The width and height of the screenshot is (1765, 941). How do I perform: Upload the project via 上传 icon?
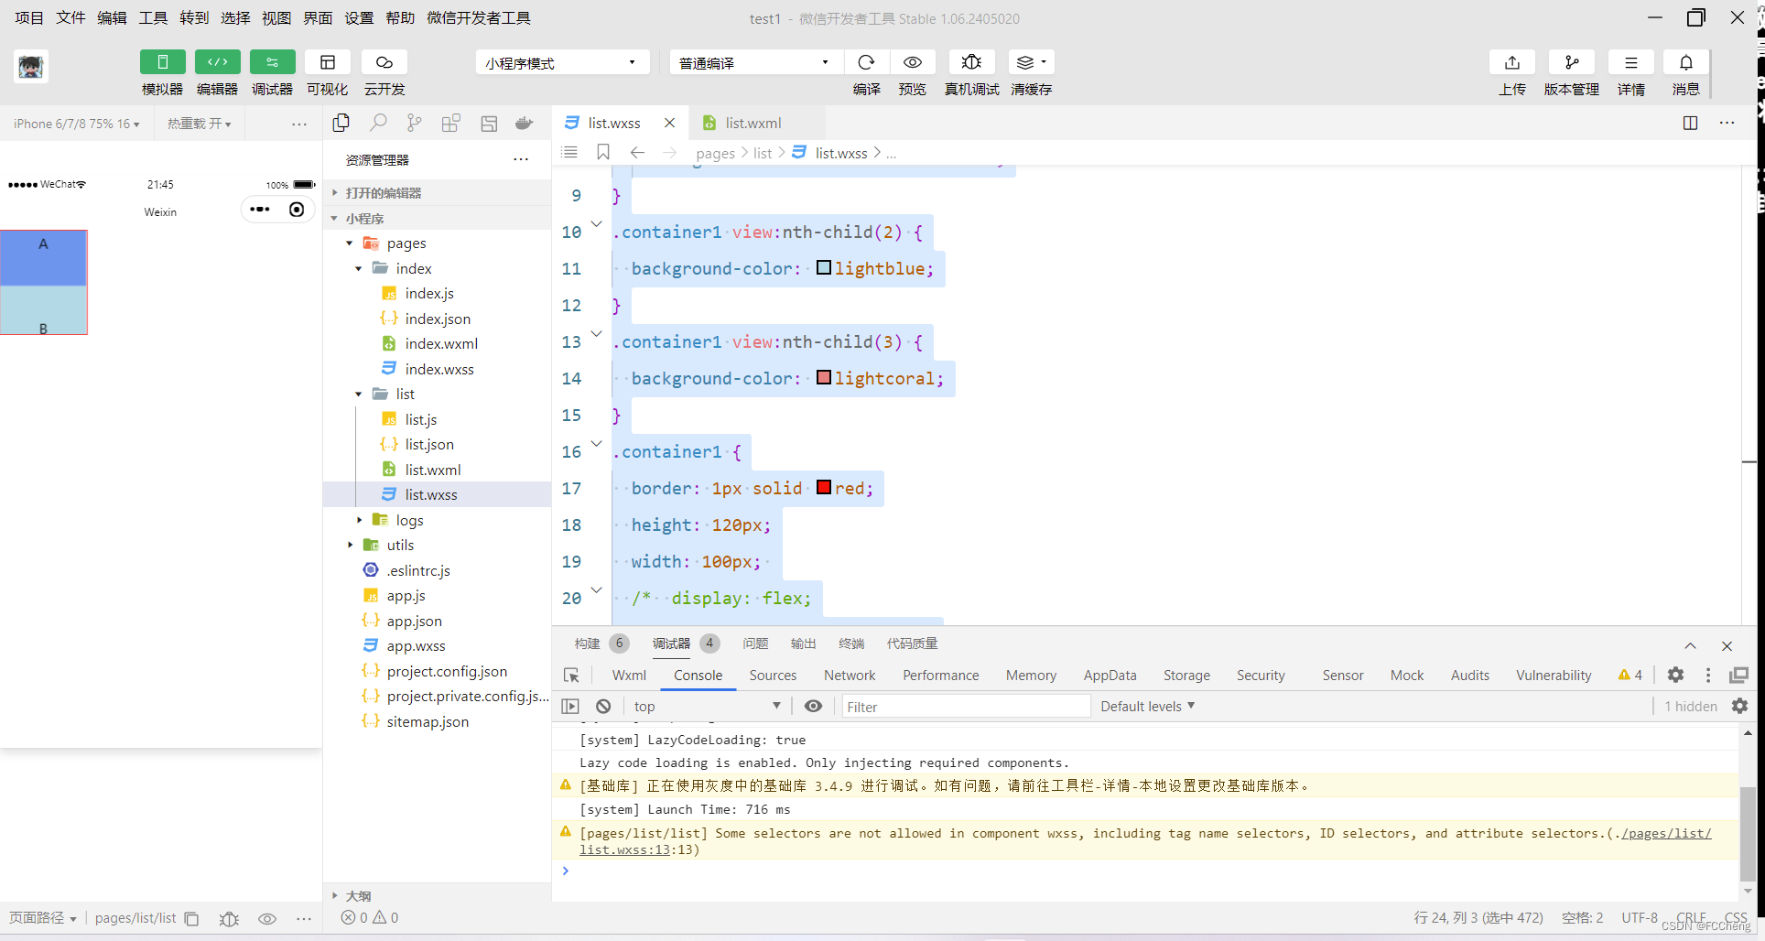pyautogui.click(x=1511, y=61)
